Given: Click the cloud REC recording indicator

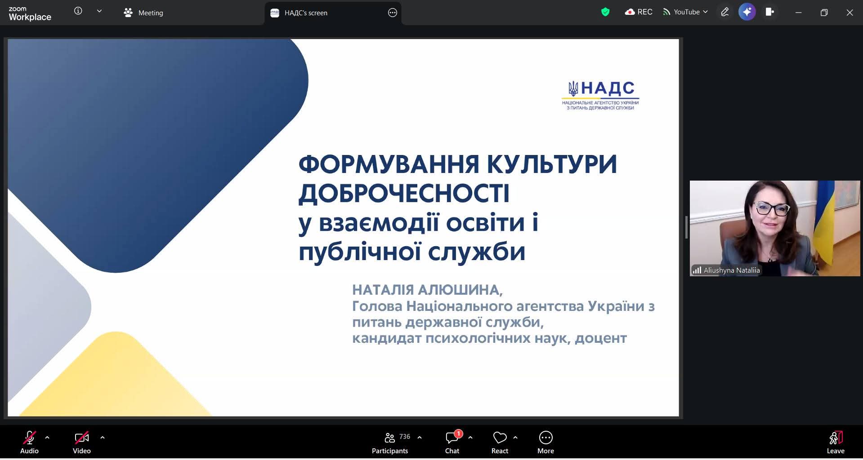Looking at the screenshot, I should point(639,12).
